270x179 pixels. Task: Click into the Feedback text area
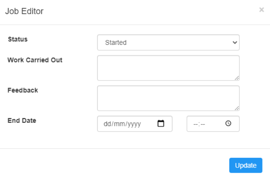pos(168,98)
